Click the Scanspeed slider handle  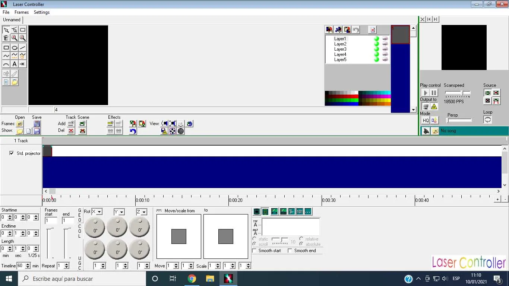coord(462,92)
